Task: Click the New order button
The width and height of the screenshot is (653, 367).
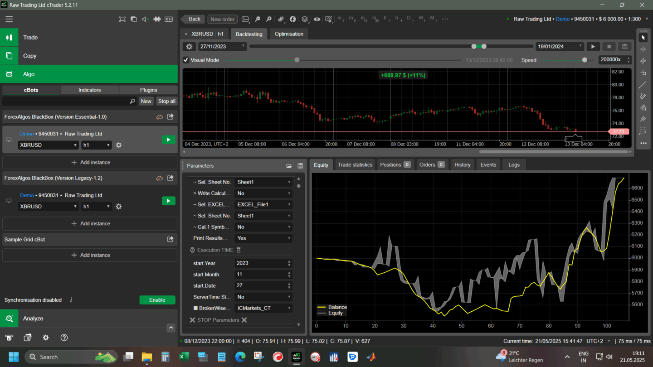Action: tap(222, 19)
